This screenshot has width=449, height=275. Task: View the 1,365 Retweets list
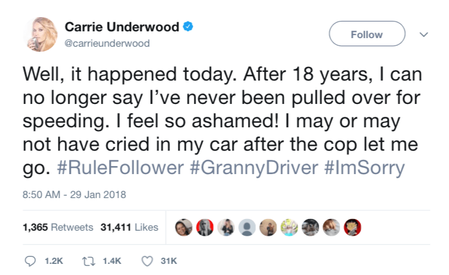pos(58,227)
